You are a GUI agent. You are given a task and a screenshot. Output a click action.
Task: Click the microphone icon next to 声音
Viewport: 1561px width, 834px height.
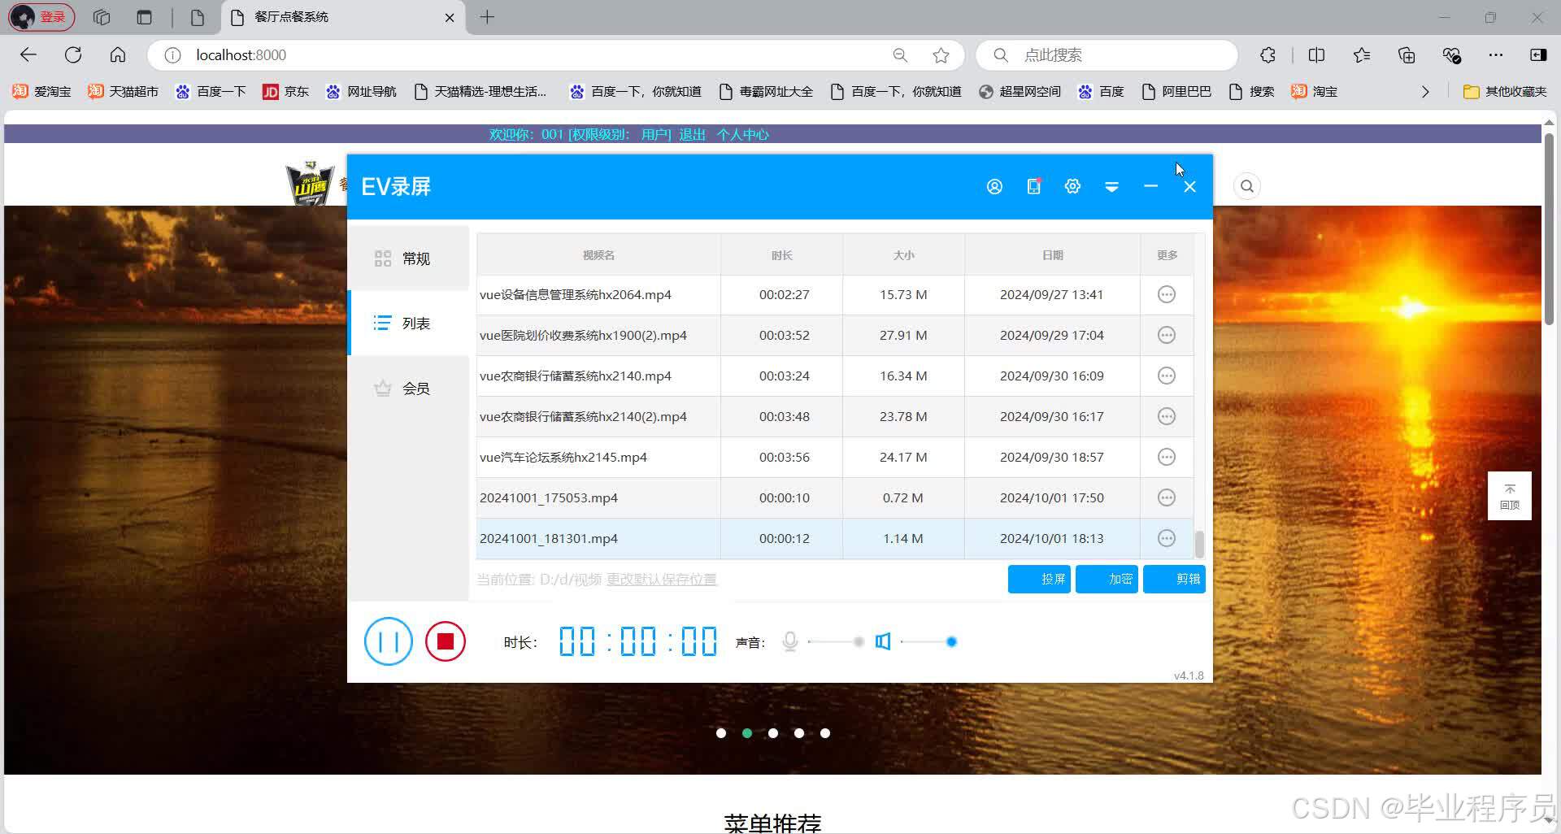pos(789,641)
